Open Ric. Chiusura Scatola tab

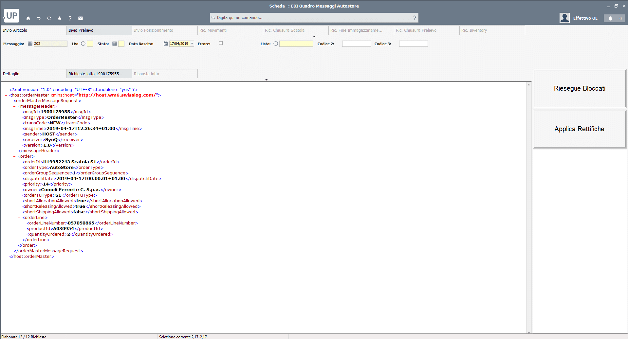(x=296, y=30)
